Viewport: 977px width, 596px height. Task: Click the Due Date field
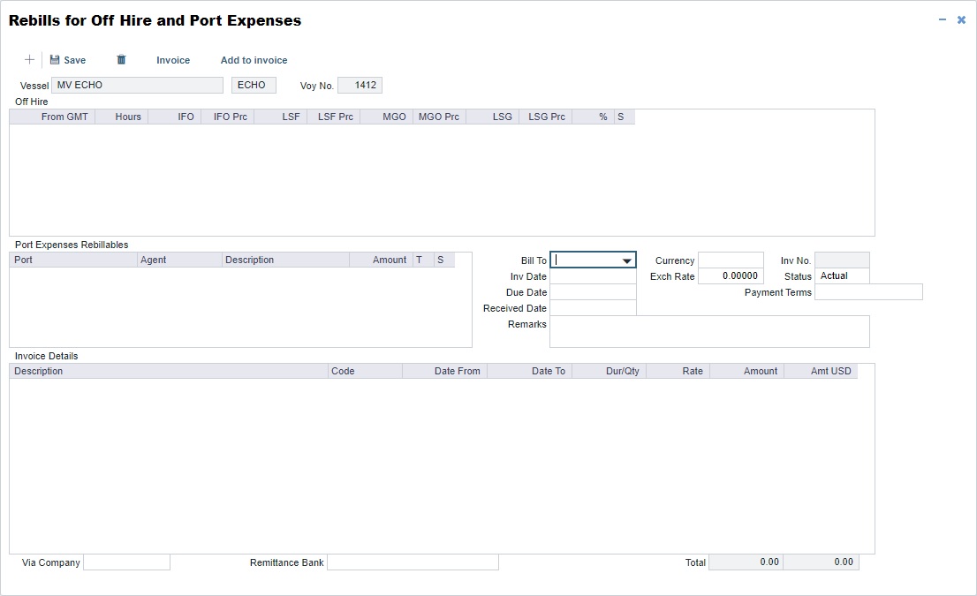tap(592, 291)
